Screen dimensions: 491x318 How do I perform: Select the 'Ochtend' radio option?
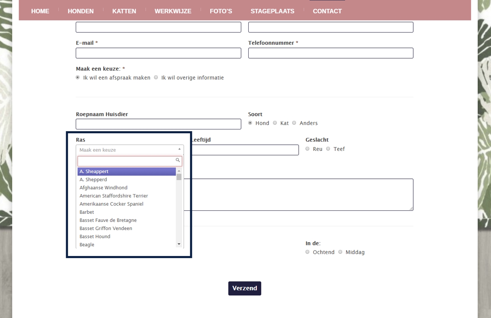coord(307,252)
